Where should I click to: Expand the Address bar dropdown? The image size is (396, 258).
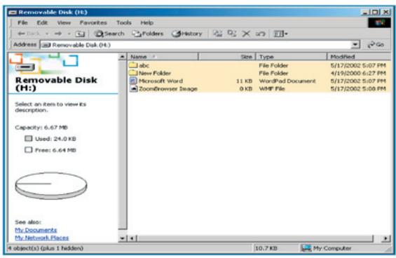[x=355, y=45]
